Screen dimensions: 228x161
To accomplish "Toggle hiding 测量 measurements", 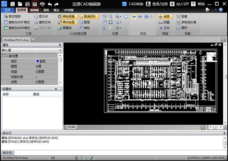I will tap(164, 22).
